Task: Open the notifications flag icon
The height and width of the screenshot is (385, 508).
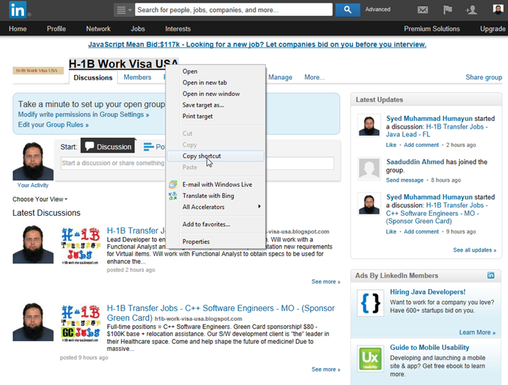Action: coord(448,10)
